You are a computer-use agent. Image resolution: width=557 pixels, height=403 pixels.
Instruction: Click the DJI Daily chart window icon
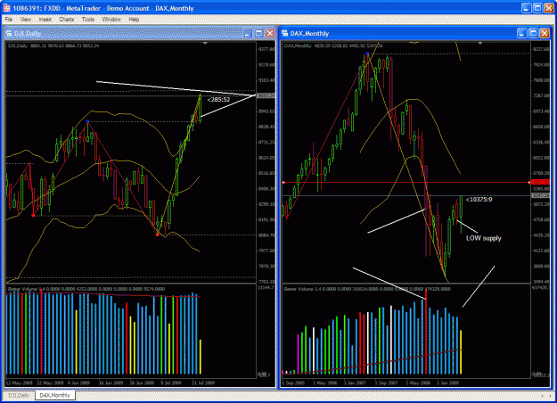(x=9, y=33)
